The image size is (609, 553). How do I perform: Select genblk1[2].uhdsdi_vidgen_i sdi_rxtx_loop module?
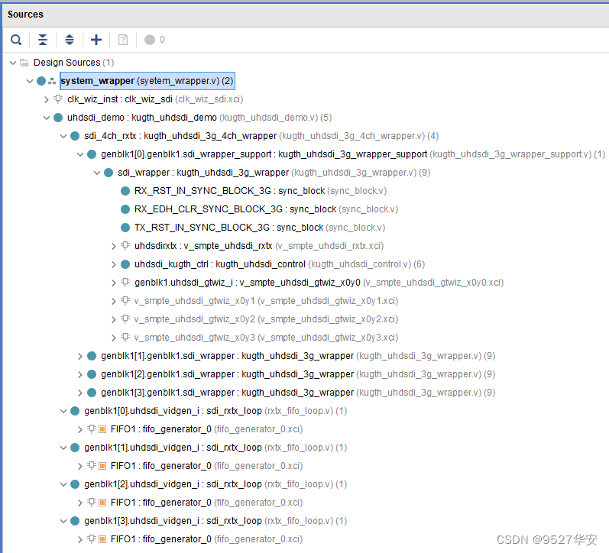tap(173, 484)
